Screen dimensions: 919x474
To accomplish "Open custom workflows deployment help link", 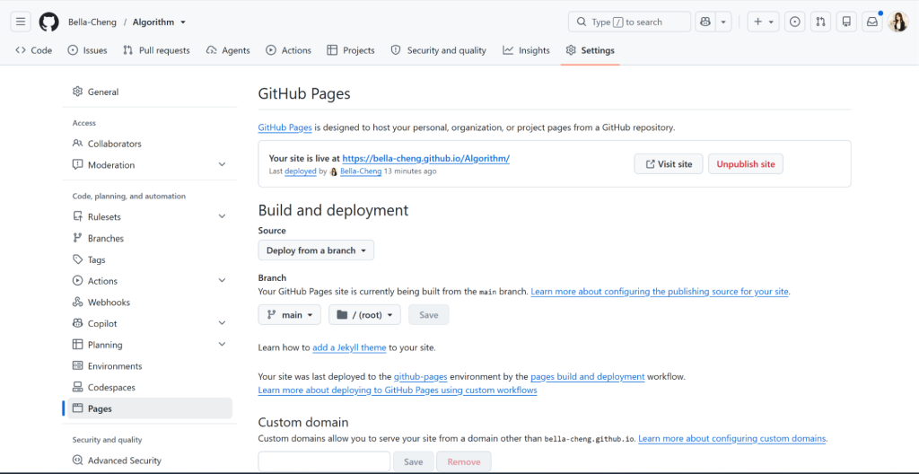I will (x=398, y=391).
